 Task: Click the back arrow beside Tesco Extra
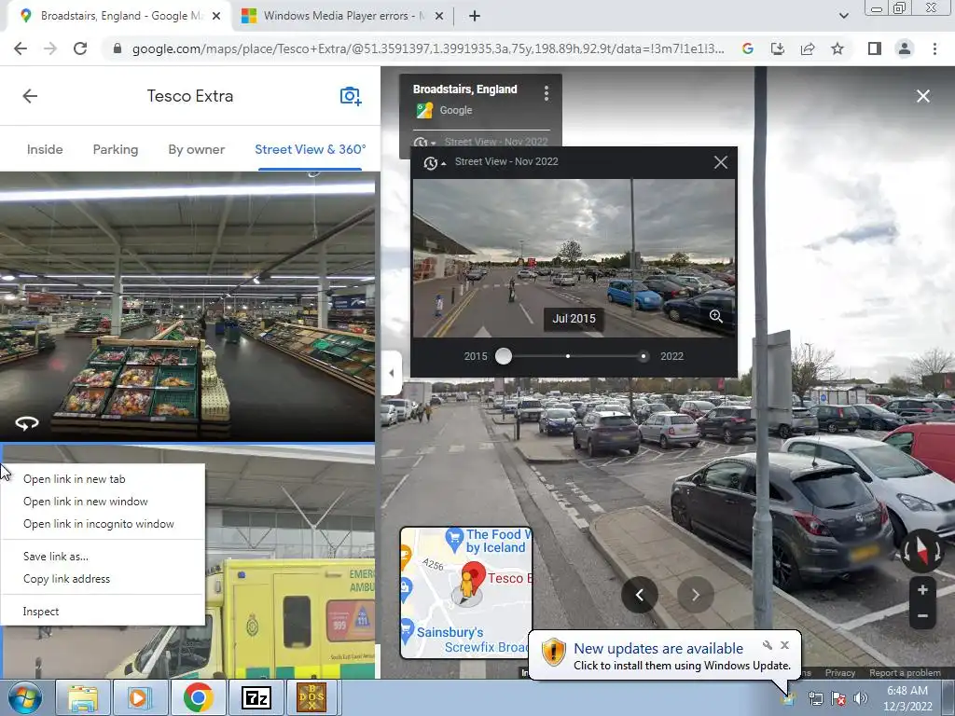point(30,96)
